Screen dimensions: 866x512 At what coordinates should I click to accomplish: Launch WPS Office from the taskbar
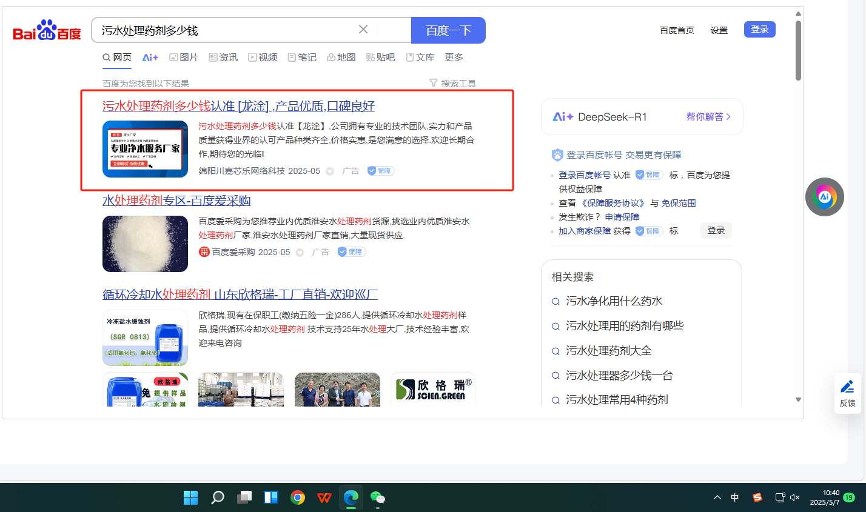click(324, 497)
